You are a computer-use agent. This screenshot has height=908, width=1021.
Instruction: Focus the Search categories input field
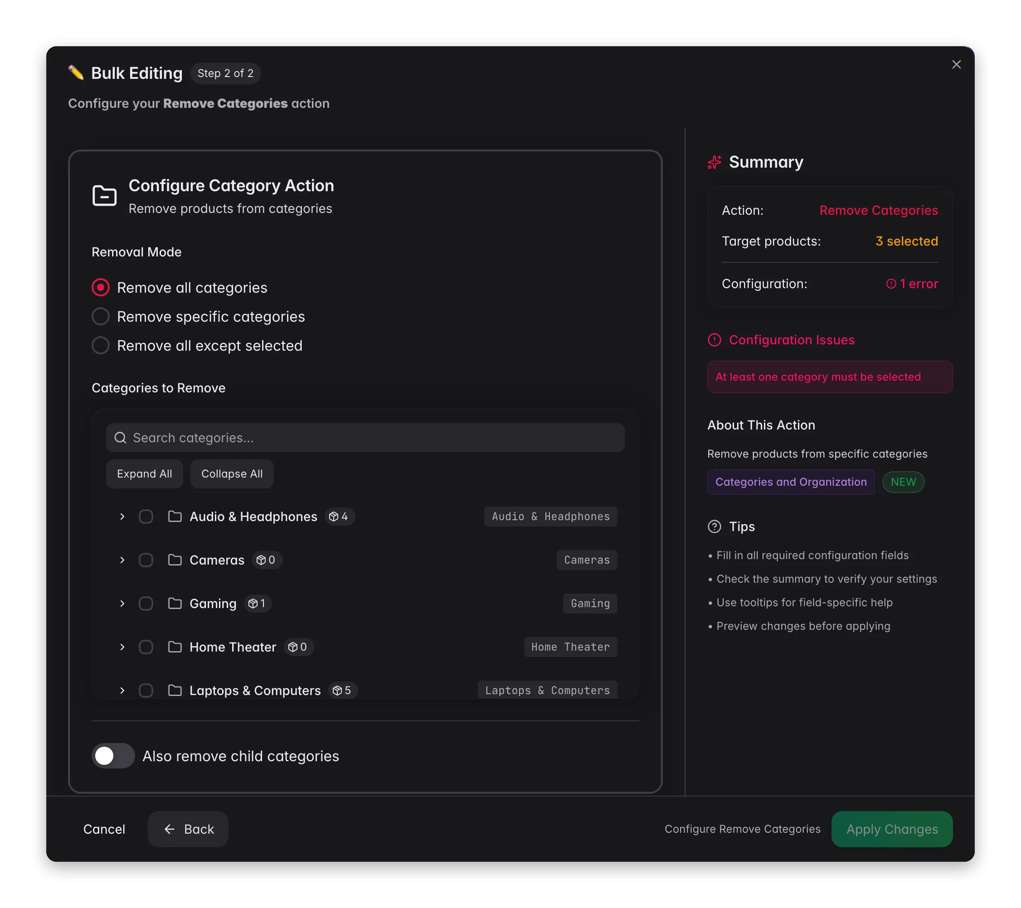tap(365, 438)
